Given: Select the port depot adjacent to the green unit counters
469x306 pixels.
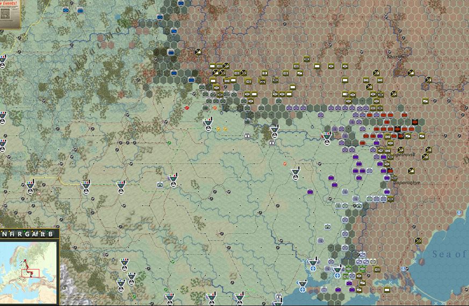Looking at the screenshot, I should click(338, 273).
